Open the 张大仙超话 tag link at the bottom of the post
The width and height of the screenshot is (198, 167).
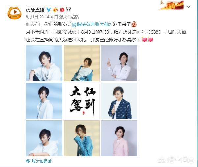tap(42, 161)
